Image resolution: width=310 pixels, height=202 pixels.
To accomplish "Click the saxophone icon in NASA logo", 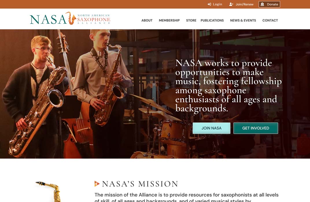I will pyautogui.click(x=71, y=18).
